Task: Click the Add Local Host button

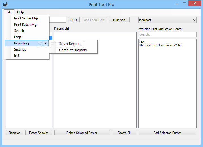Action: [x=94, y=20]
